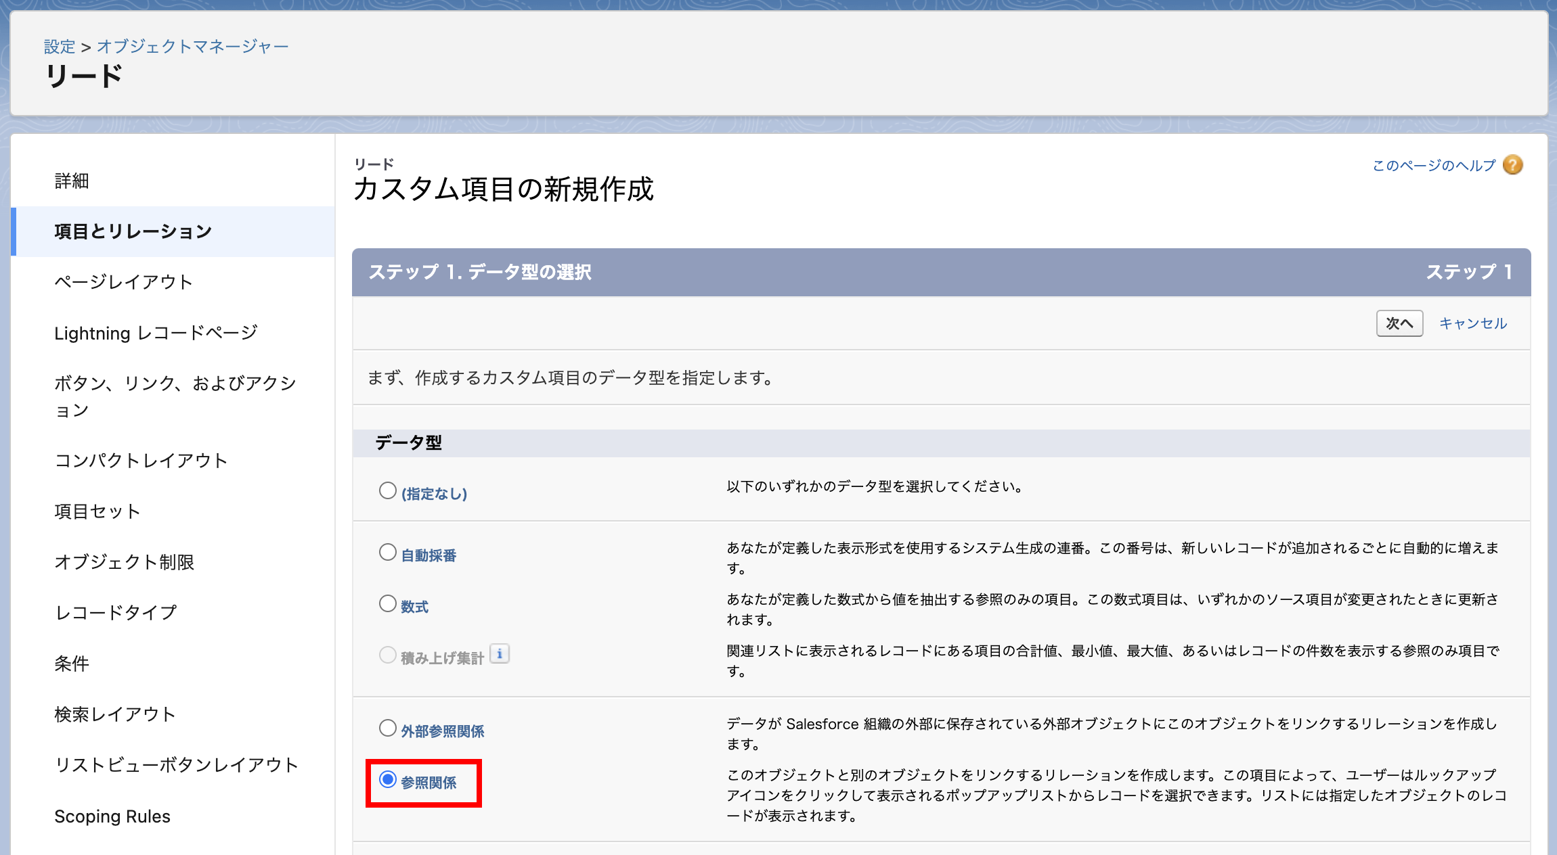1557x855 pixels.
Task: Click the キャンセル link
Action: click(1472, 323)
